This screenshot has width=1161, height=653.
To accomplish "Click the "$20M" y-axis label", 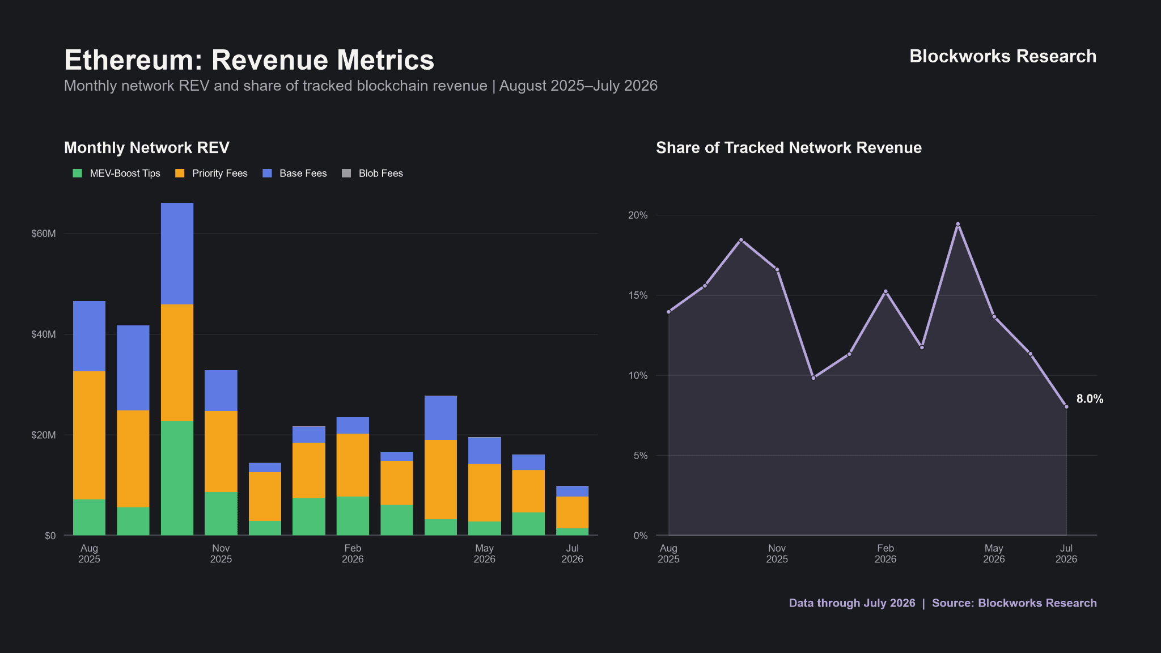I will [44, 435].
